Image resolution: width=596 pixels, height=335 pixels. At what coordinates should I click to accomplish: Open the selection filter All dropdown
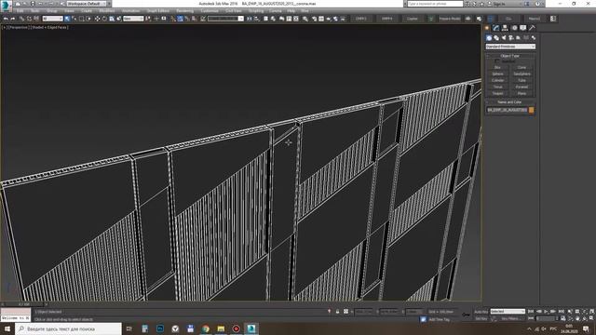click(52, 19)
